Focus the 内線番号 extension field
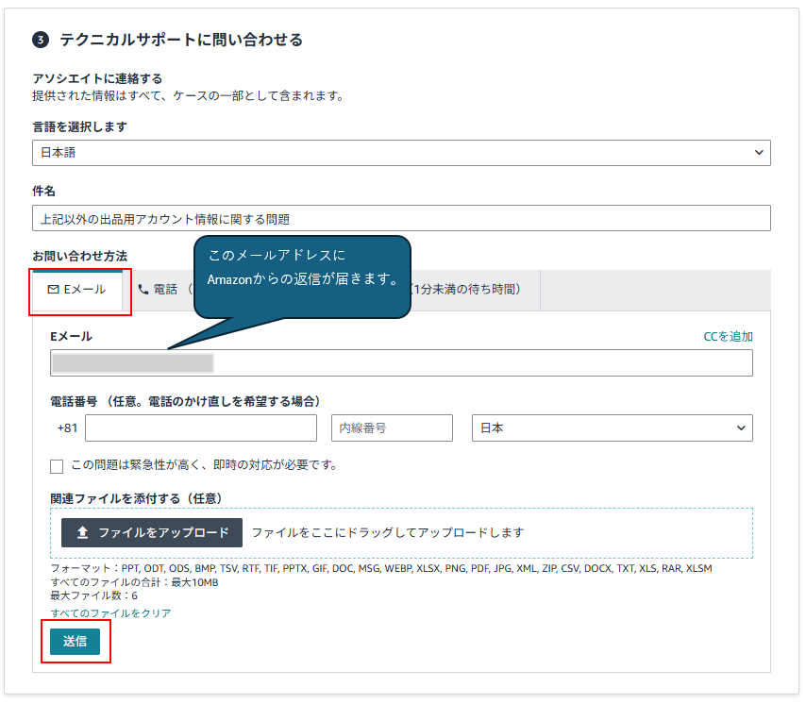806x704 pixels. (392, 428)
